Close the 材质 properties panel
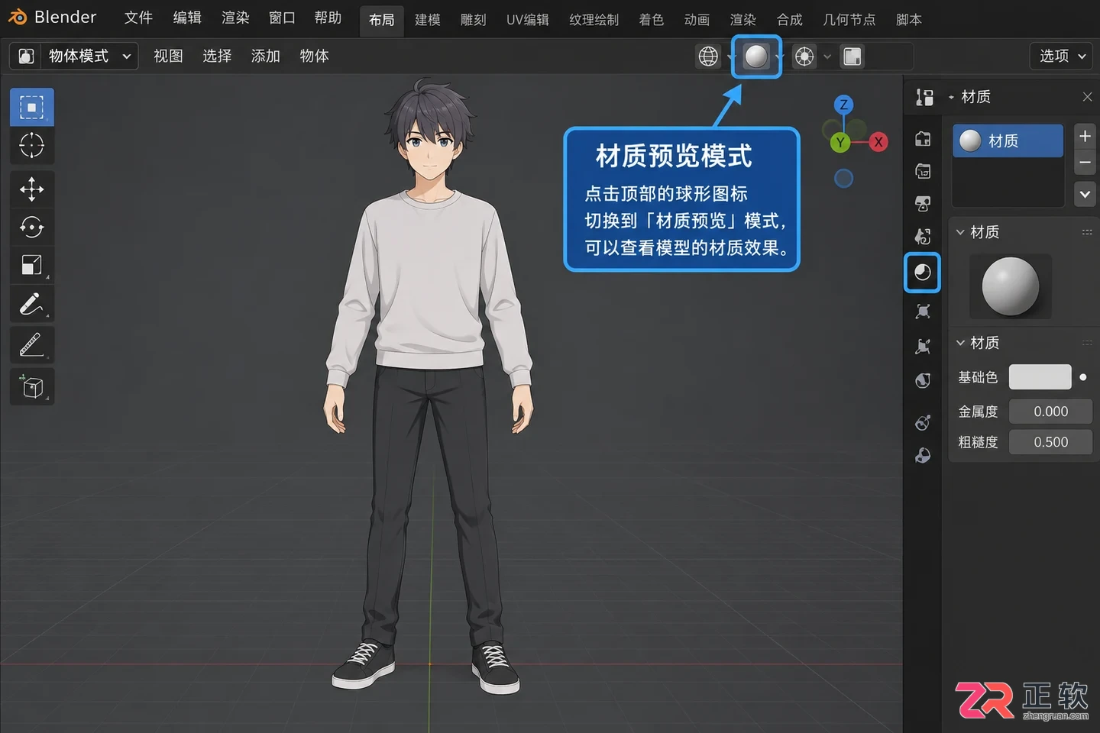The height and width of the screenshot is (733, 1100). click(x=1087, y=97)
